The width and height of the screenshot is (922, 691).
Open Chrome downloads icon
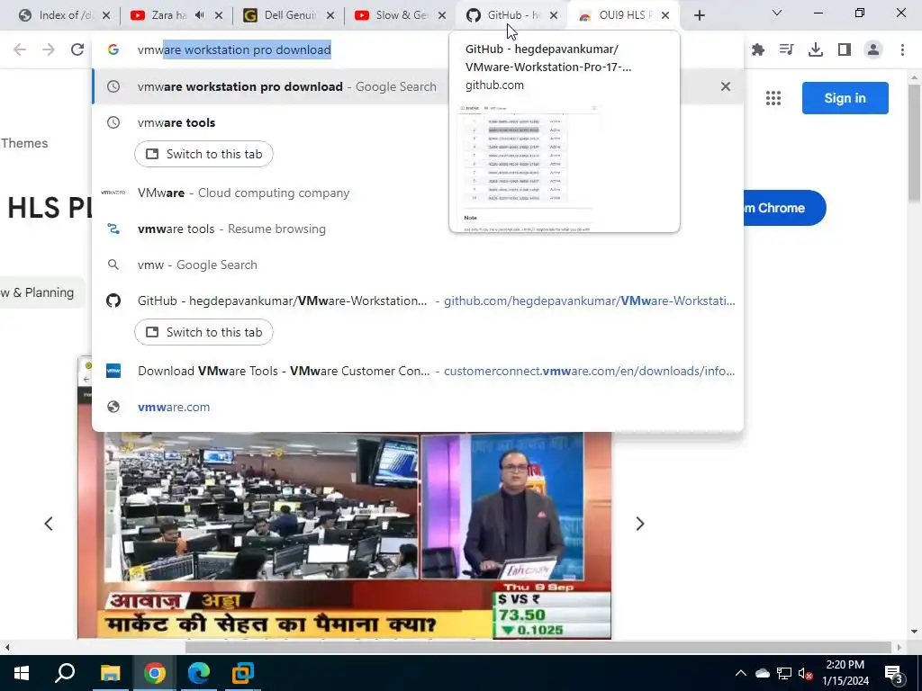tap(816, 50)
